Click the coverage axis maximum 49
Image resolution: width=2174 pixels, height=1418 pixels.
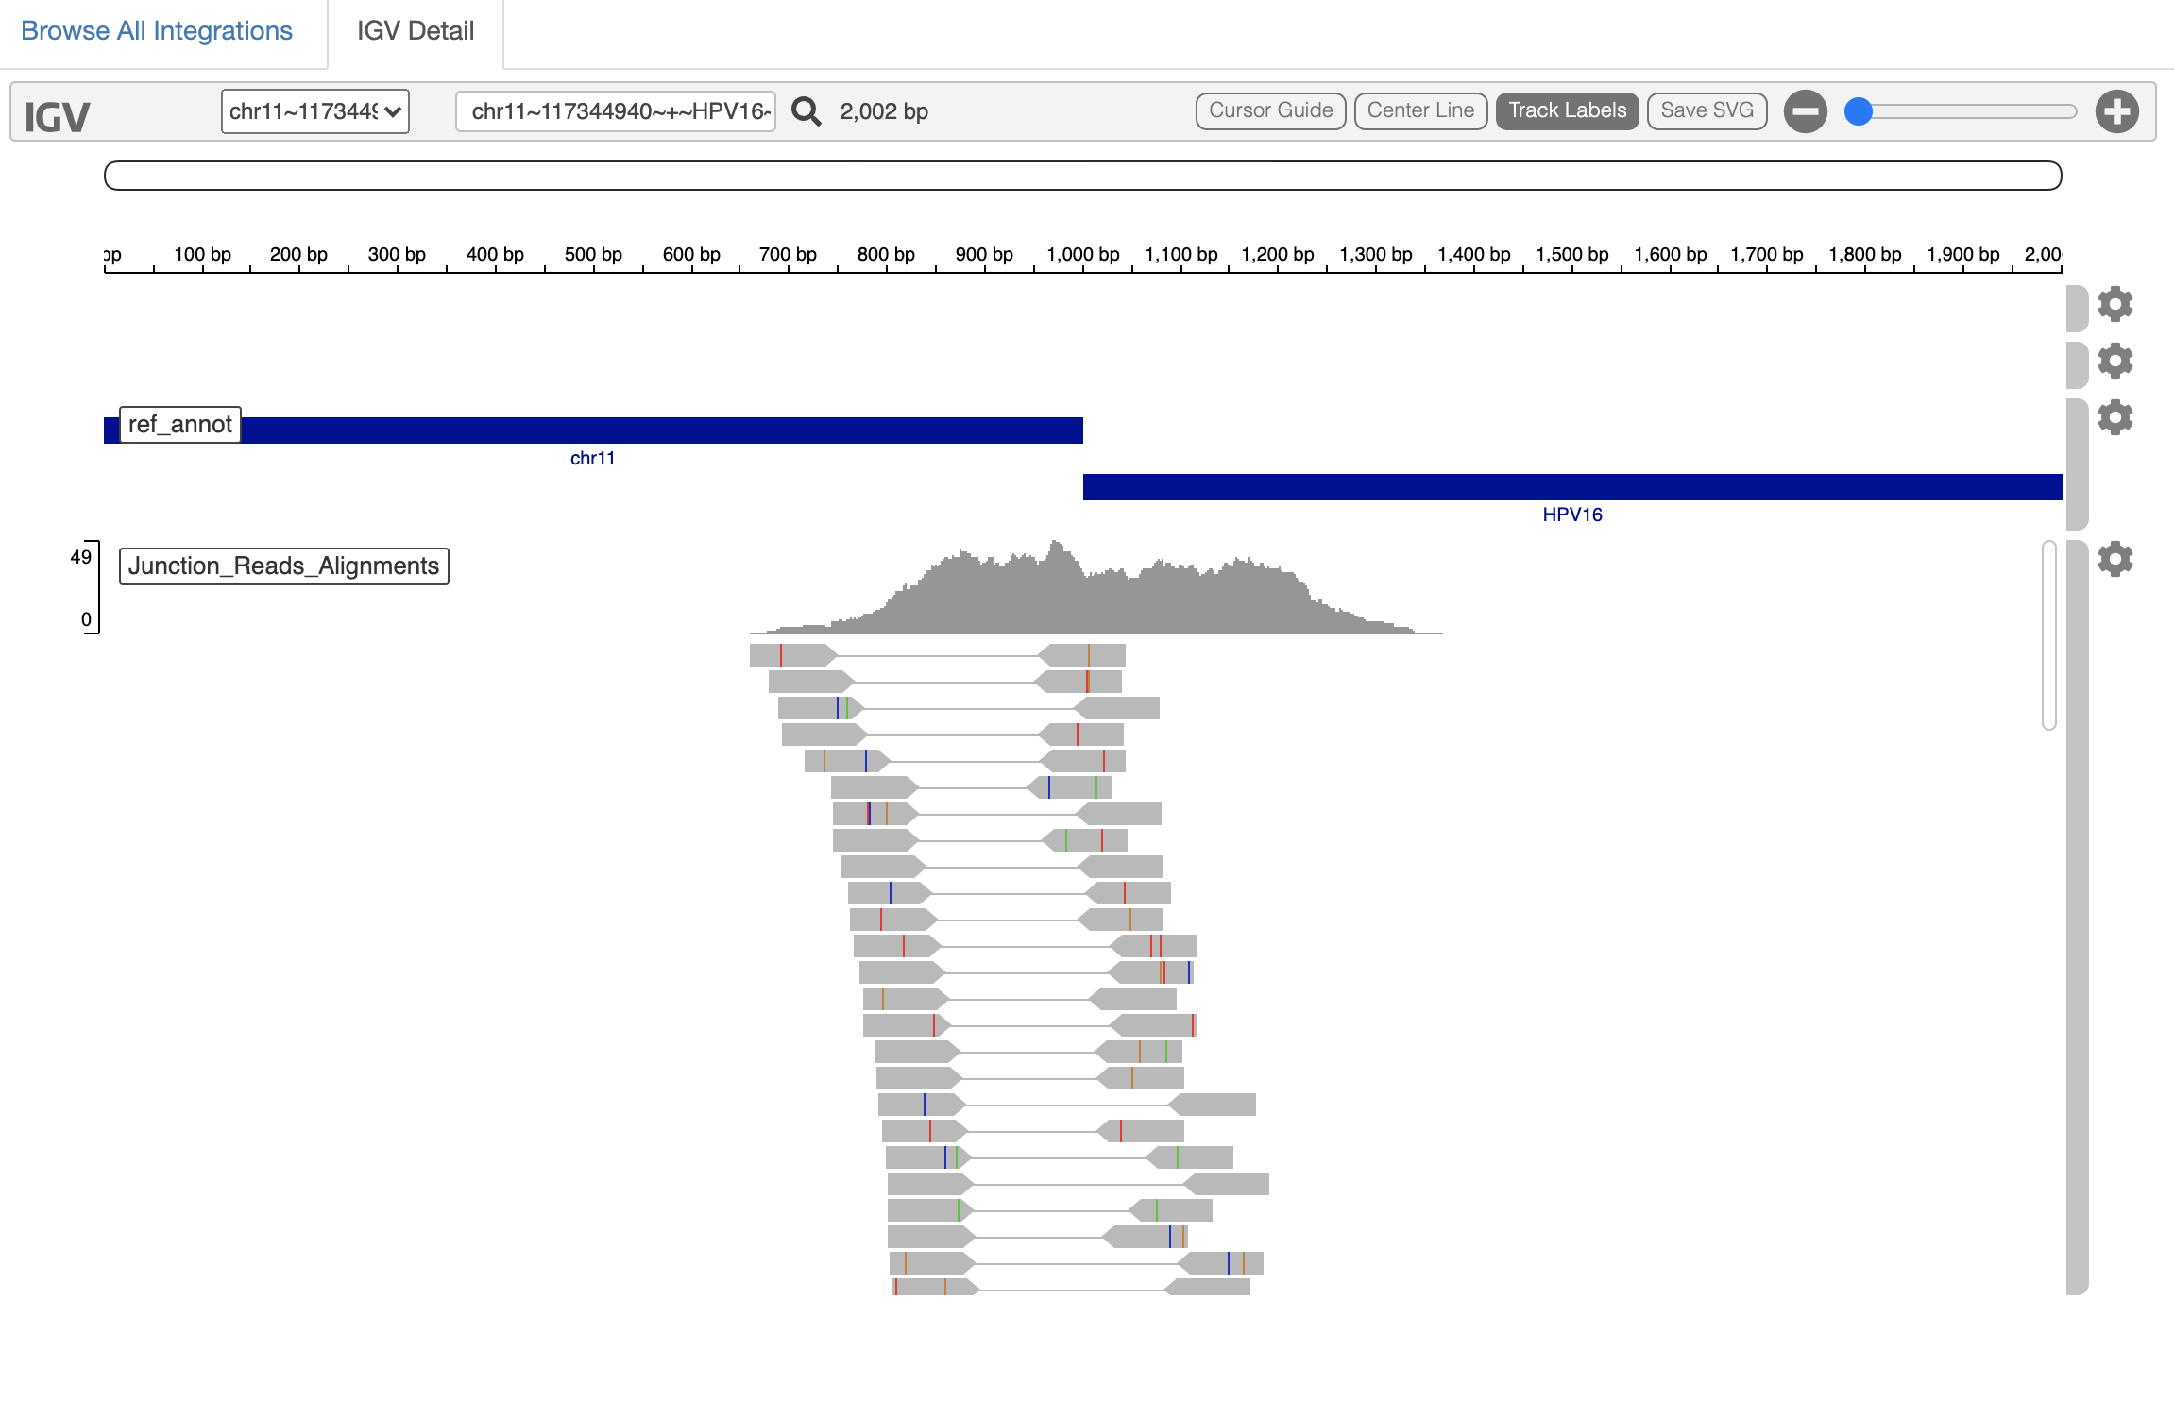click(81, 557)
